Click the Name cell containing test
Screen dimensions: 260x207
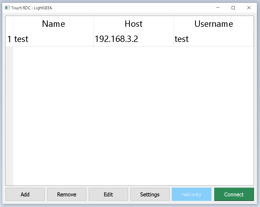click(53, 39)
